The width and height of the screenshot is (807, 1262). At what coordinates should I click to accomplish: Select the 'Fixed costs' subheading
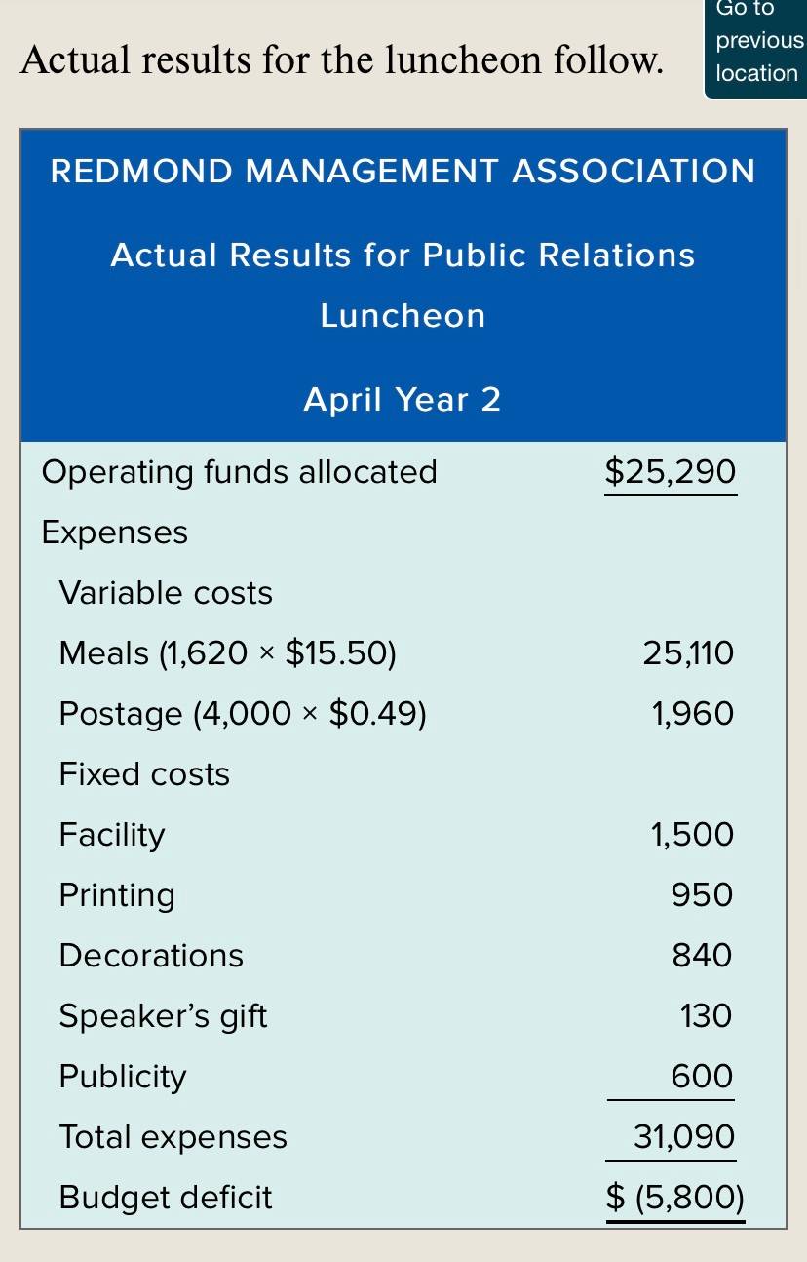pos(144,774)
